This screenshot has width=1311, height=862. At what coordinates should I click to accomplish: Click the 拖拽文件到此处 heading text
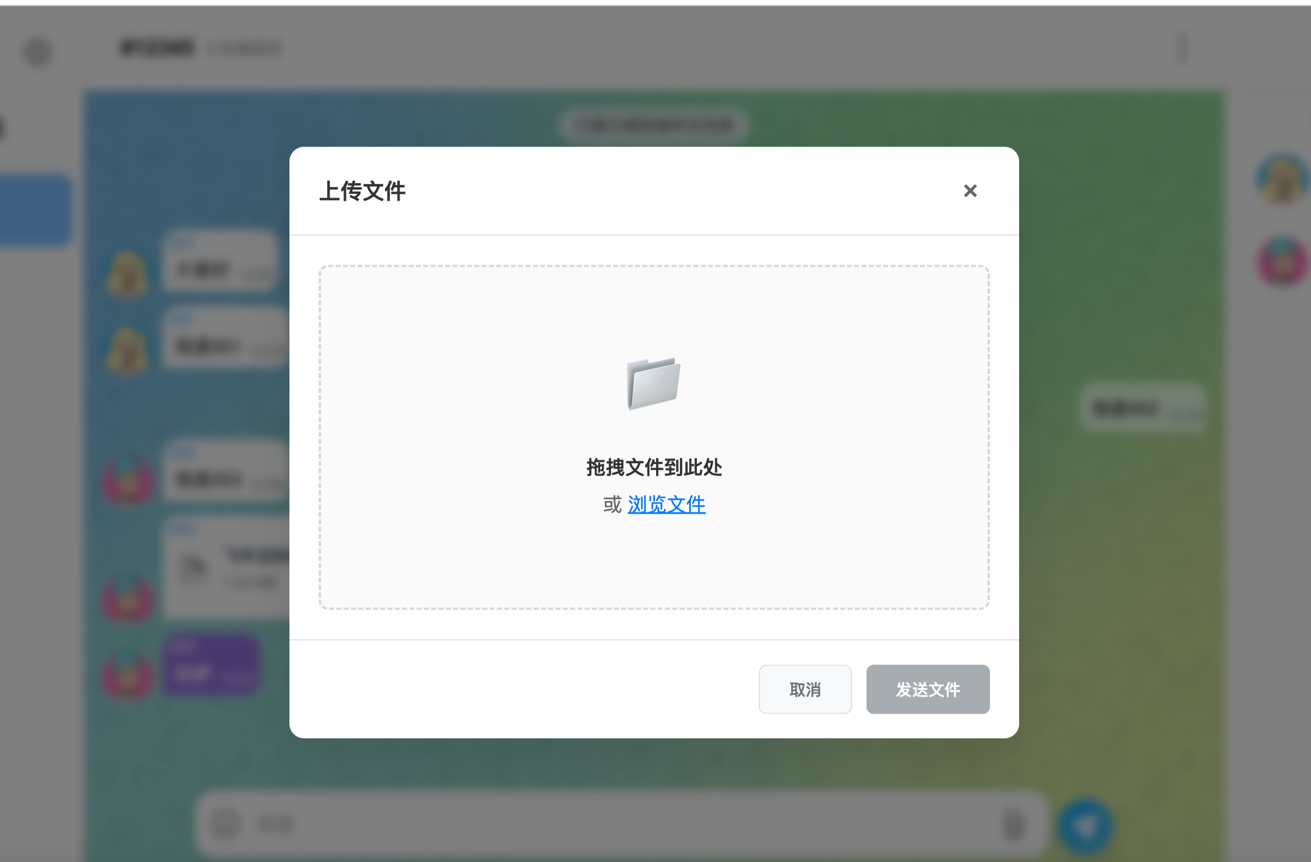pyautogui.click(x=654, y=467)
